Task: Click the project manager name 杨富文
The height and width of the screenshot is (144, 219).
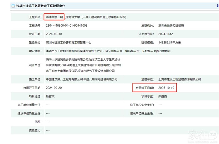Action: [51, 96]
